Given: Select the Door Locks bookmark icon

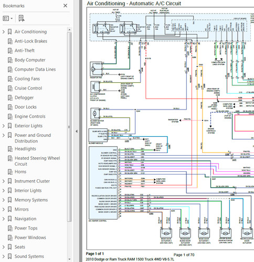Looking at the screenshot, I should pos(10,107).
